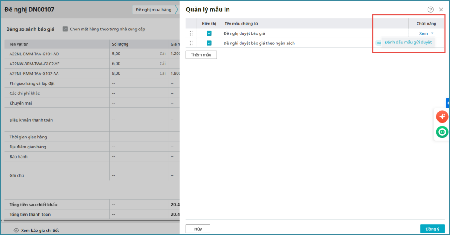Open the orange AI assistant sparkle icon
Image resolution: width=450 pixels, height=235 pixels.
[442, 116]
